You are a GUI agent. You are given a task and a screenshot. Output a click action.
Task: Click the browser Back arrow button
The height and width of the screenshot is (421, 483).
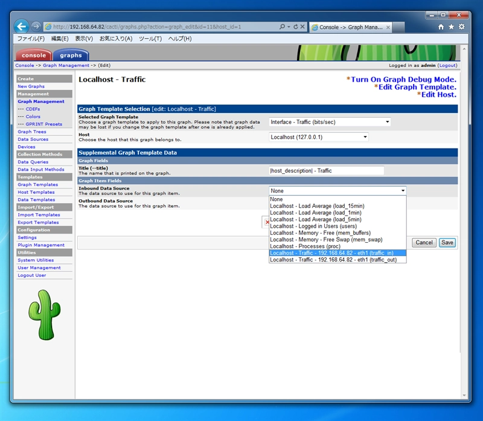point(21,27)
